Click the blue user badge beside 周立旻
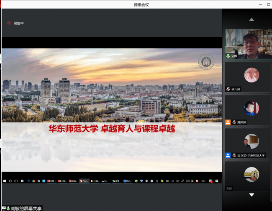This screenshot has width=272, height=211. [x=228, y=155]
